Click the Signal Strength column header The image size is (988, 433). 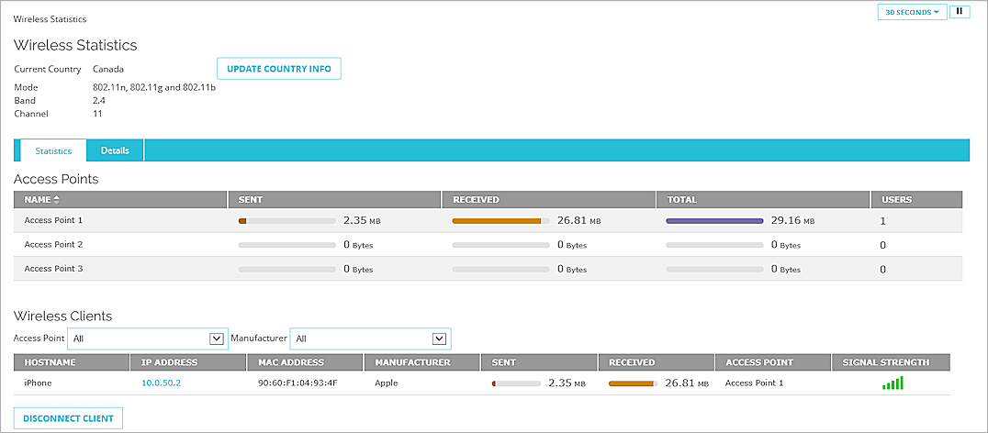(885, 362)
